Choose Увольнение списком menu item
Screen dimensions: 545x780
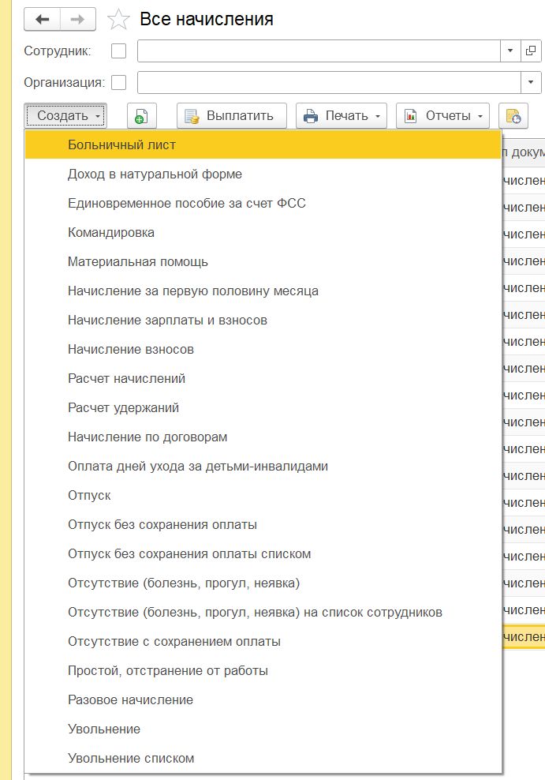pyautogui.click(x=131, y=759)
